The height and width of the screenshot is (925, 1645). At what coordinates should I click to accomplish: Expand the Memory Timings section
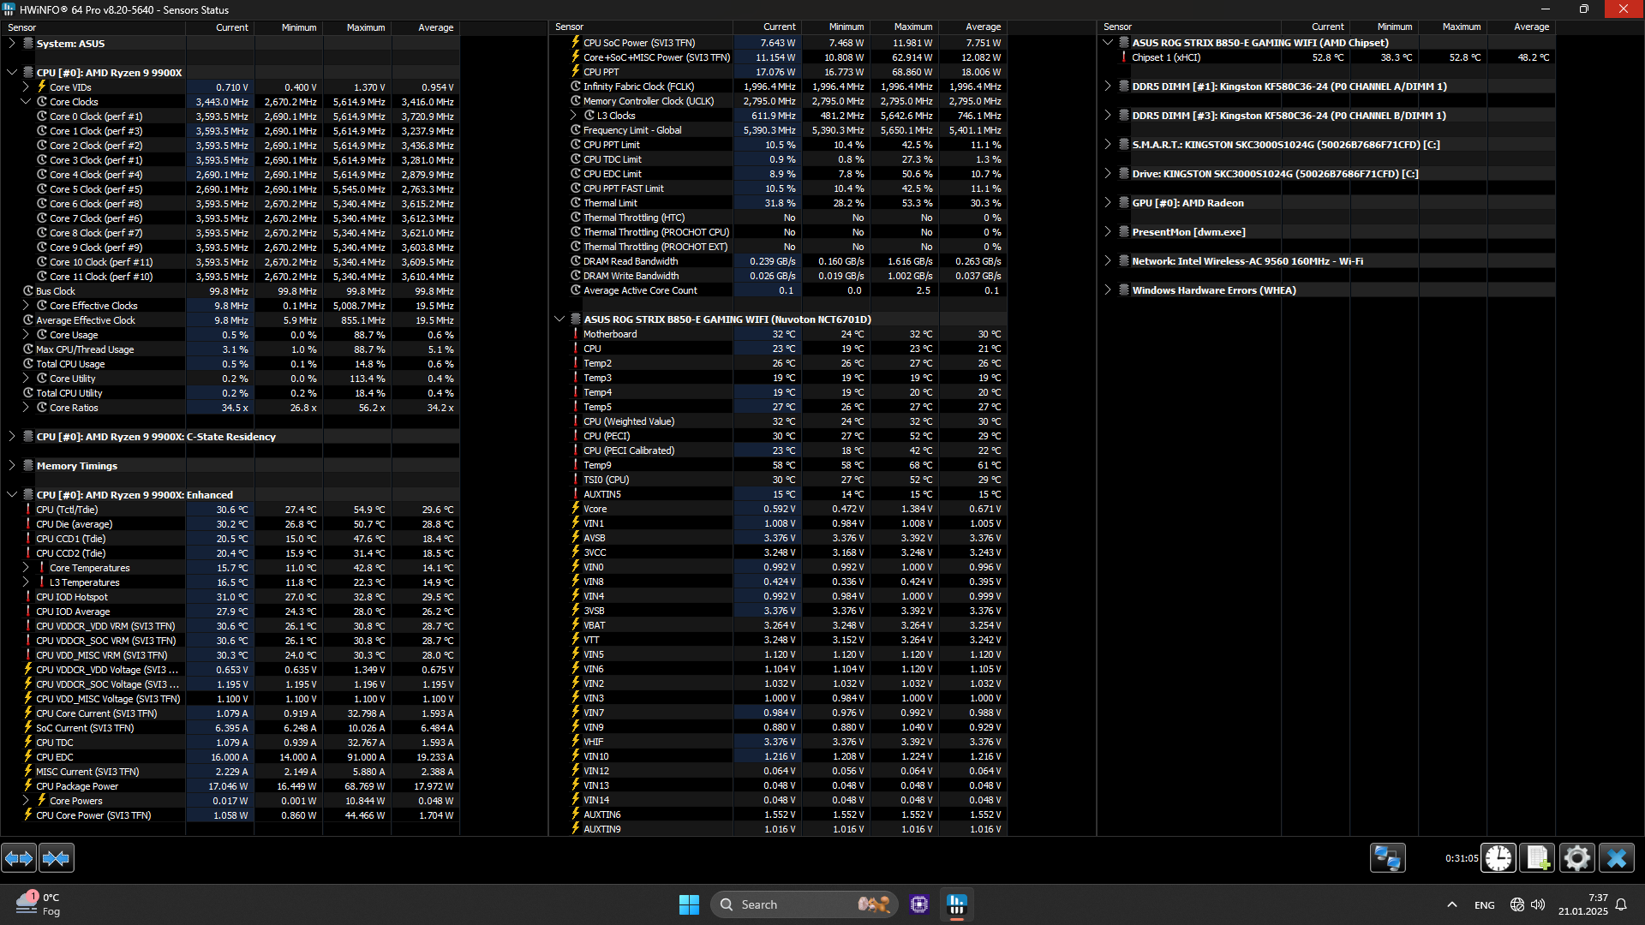[x=12, y=465]
